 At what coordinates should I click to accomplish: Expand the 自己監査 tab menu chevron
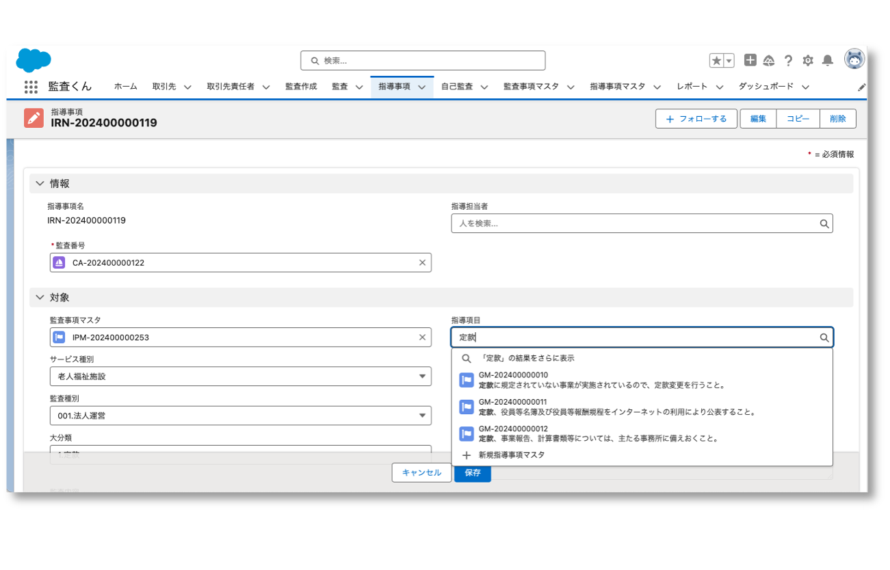coord(484,87)
